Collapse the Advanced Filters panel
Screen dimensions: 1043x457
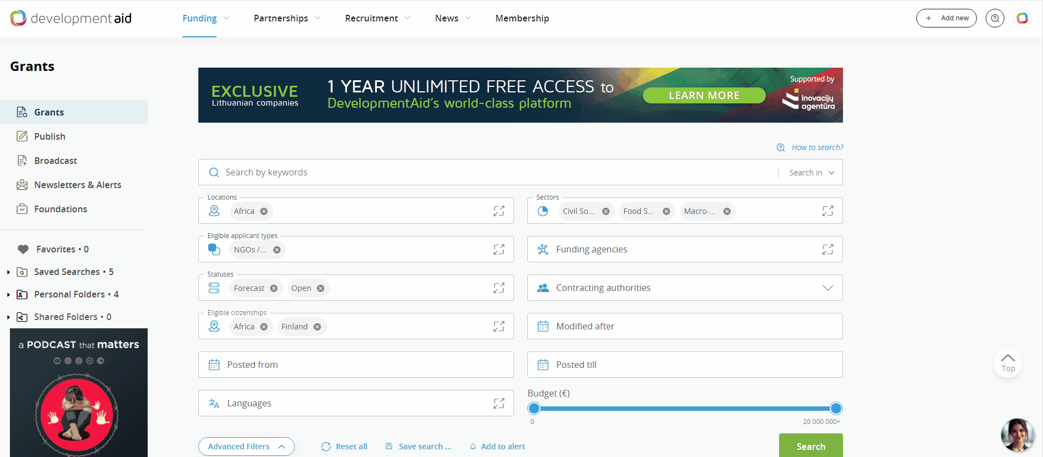coord(246,447)
